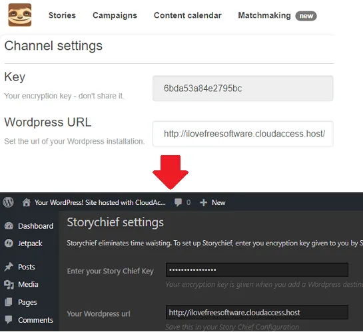This screenshot has width=363, height=332.
Task: Click the Dashboard gauge icon
Action: point(9,226)
